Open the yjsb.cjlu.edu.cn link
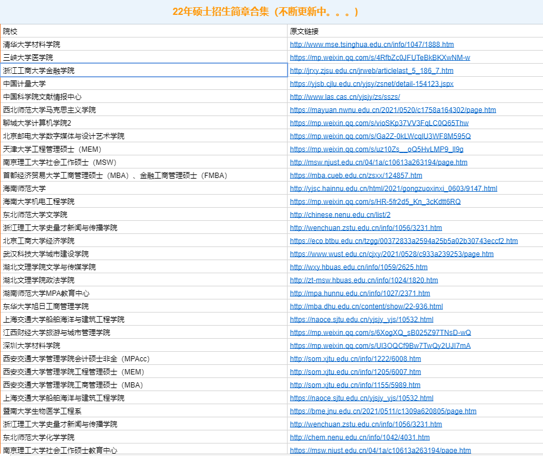543x456 pixels. 372,84
